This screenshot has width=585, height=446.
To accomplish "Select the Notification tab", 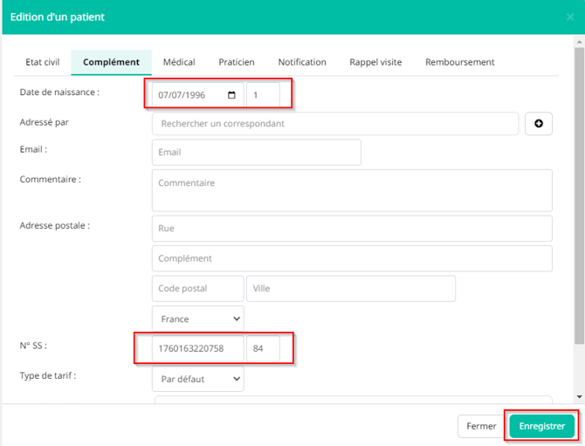I will [302, 62].
